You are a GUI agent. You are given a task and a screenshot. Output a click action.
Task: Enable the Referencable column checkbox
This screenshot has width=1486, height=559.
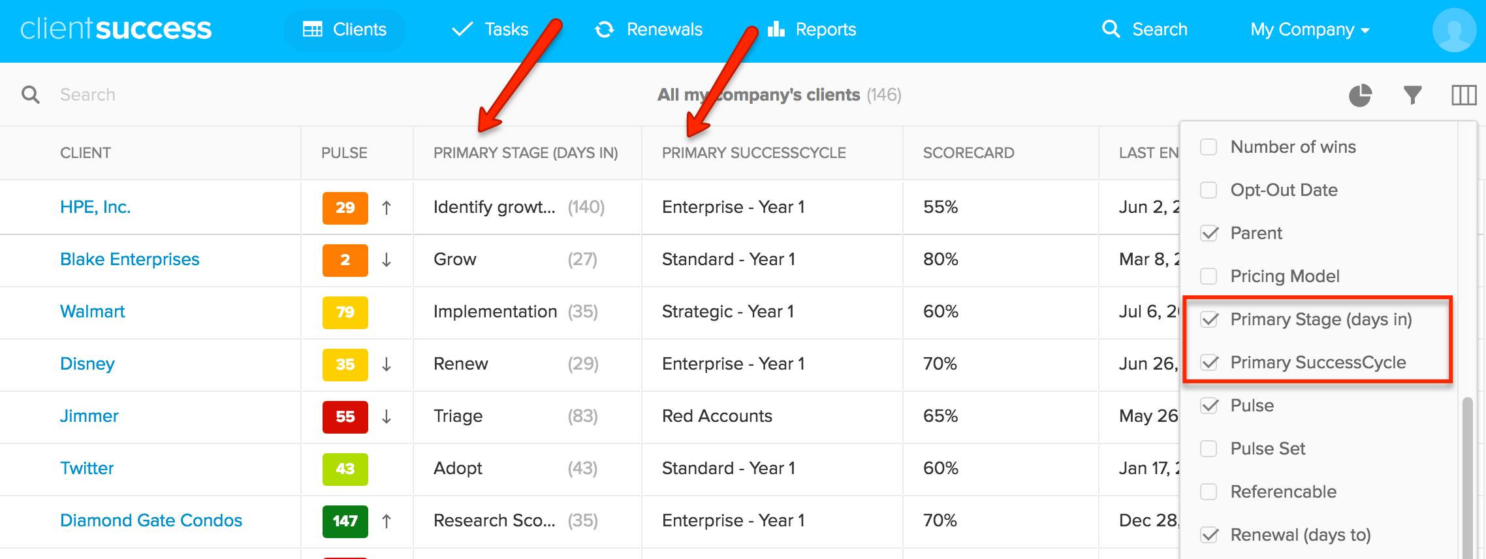point(1209,491)
